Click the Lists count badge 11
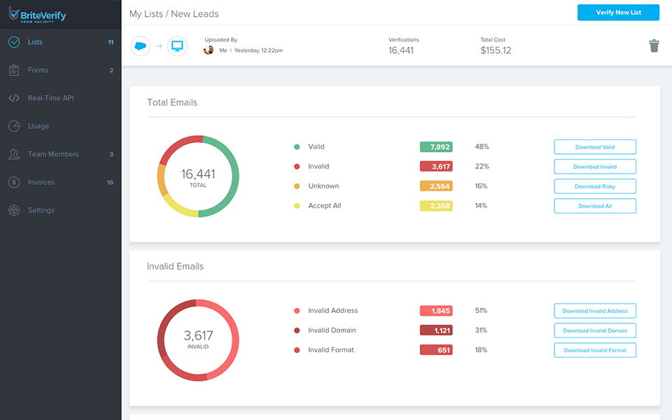This screenshot has width=672, height=420. click(111, 42)
